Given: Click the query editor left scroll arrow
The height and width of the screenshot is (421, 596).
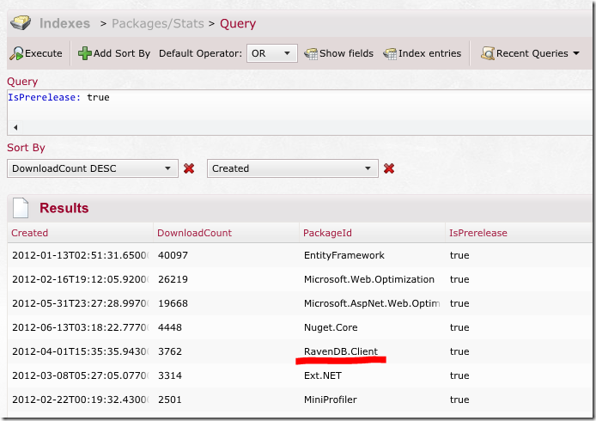Looking at the screenshot, I should point(15,127).
